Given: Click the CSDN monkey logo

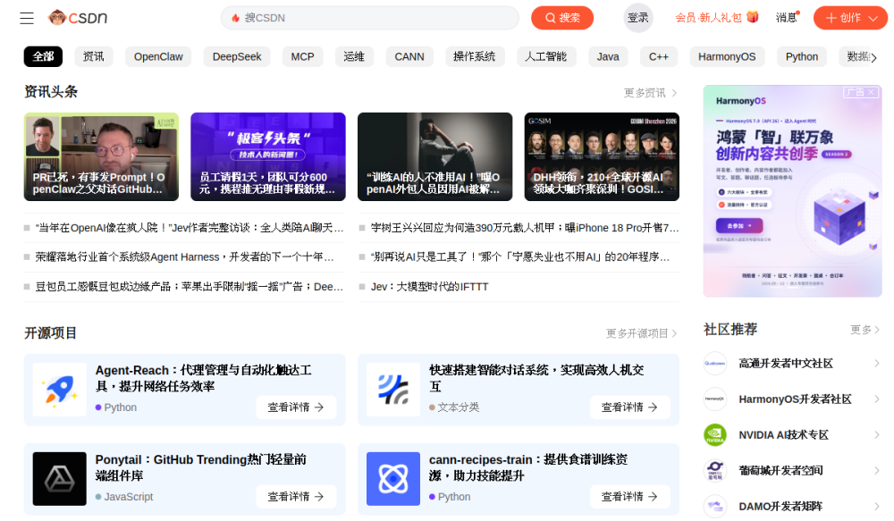Looking at the screenshot, I should (78, 18).
